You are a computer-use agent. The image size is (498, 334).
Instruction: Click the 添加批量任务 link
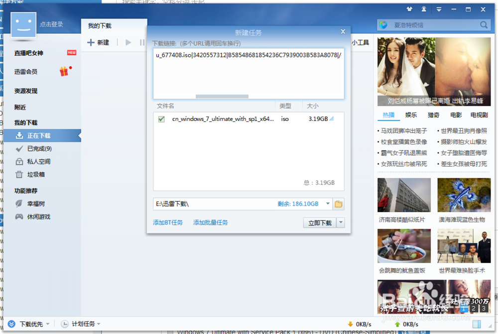(211, 222)
